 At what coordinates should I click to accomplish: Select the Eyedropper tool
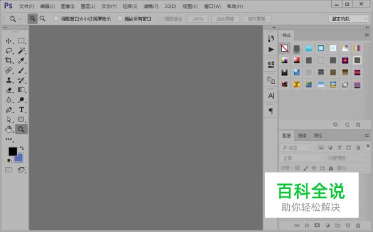click(x=21, y=60)
